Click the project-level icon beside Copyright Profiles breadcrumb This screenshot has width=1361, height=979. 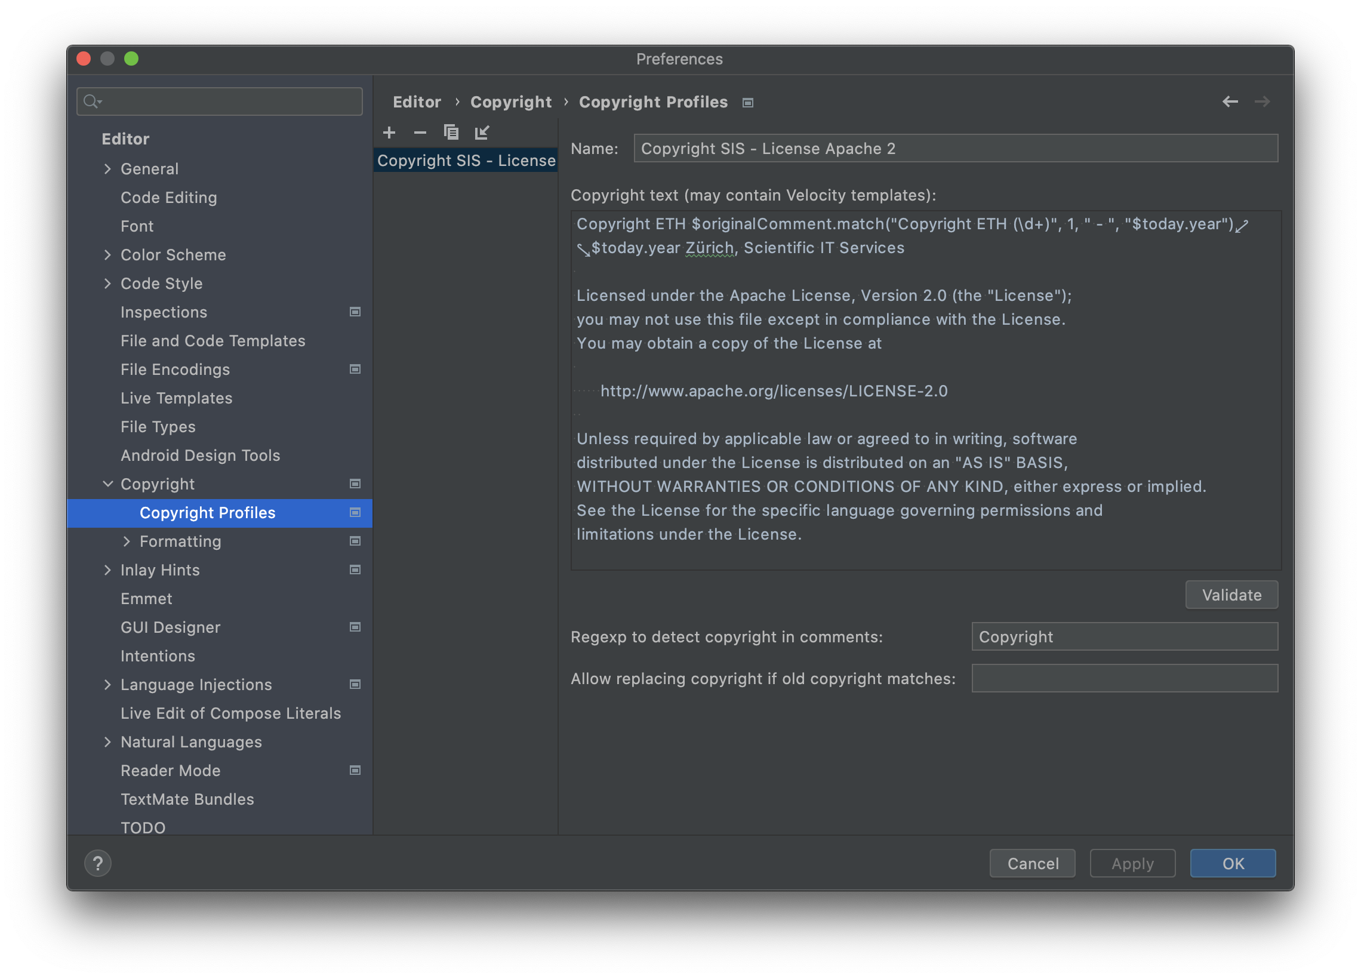[x=748, y=103]
